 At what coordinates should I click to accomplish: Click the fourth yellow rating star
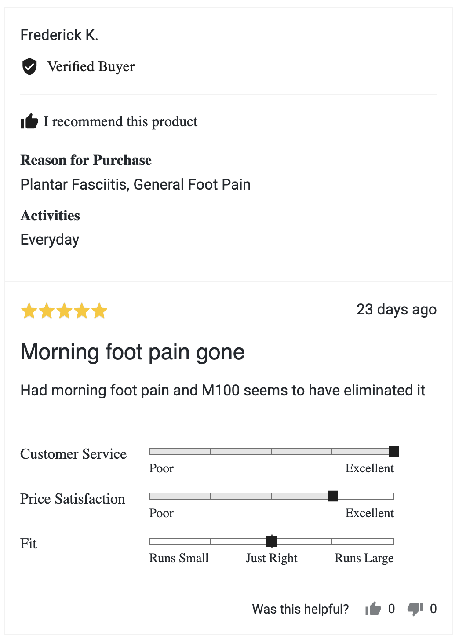click(82, 311)
